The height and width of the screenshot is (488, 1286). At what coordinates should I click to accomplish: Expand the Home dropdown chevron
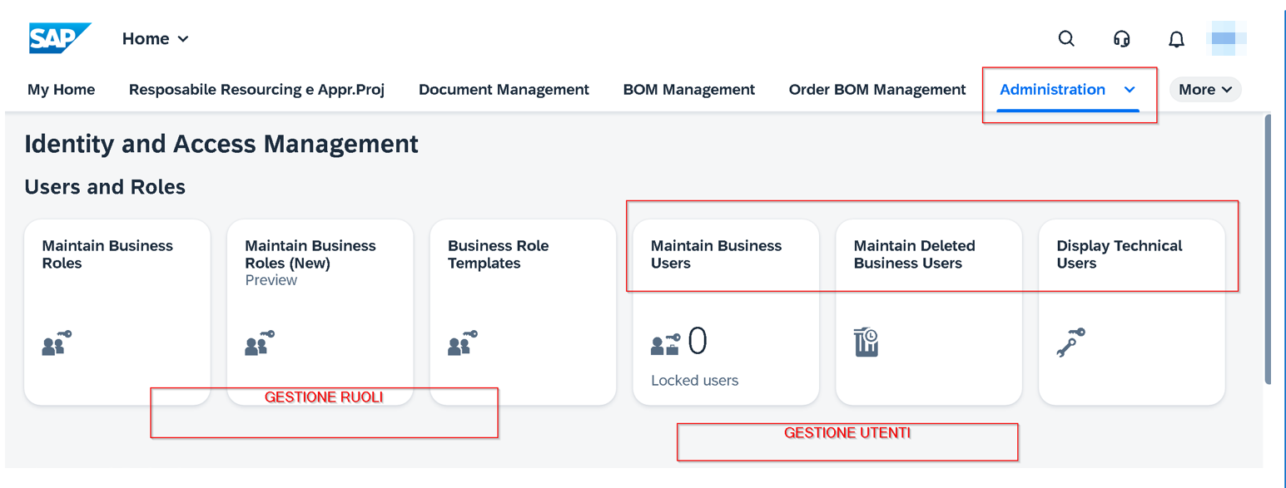coord(183,39)
